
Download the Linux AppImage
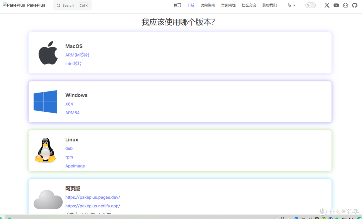pos(75,166)
